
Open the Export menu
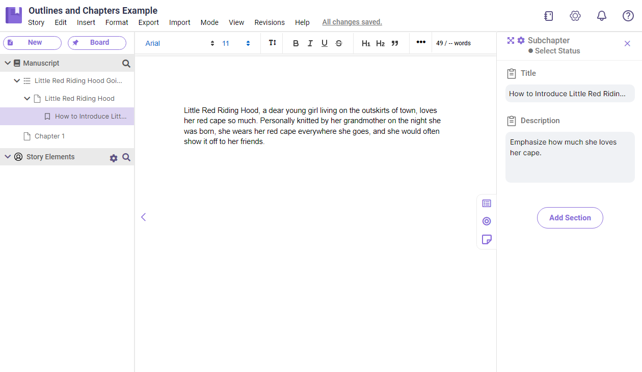pos(148,22)
